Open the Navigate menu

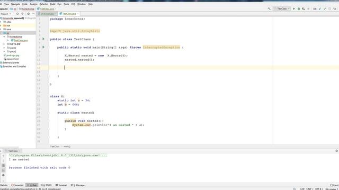[x=15, y=4]
